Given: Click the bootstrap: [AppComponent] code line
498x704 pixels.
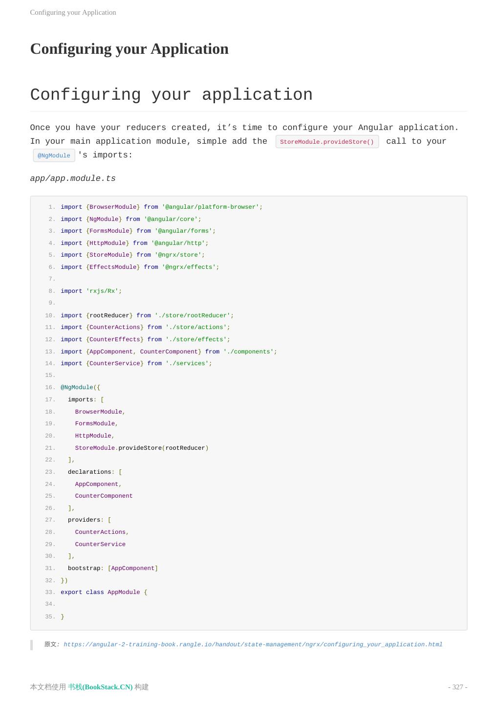Looking at the screenshot, I should pos(112,568).
